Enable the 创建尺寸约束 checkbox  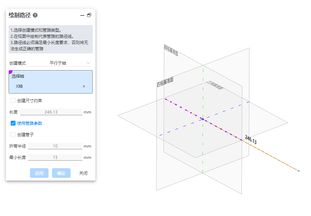(13, 101)
